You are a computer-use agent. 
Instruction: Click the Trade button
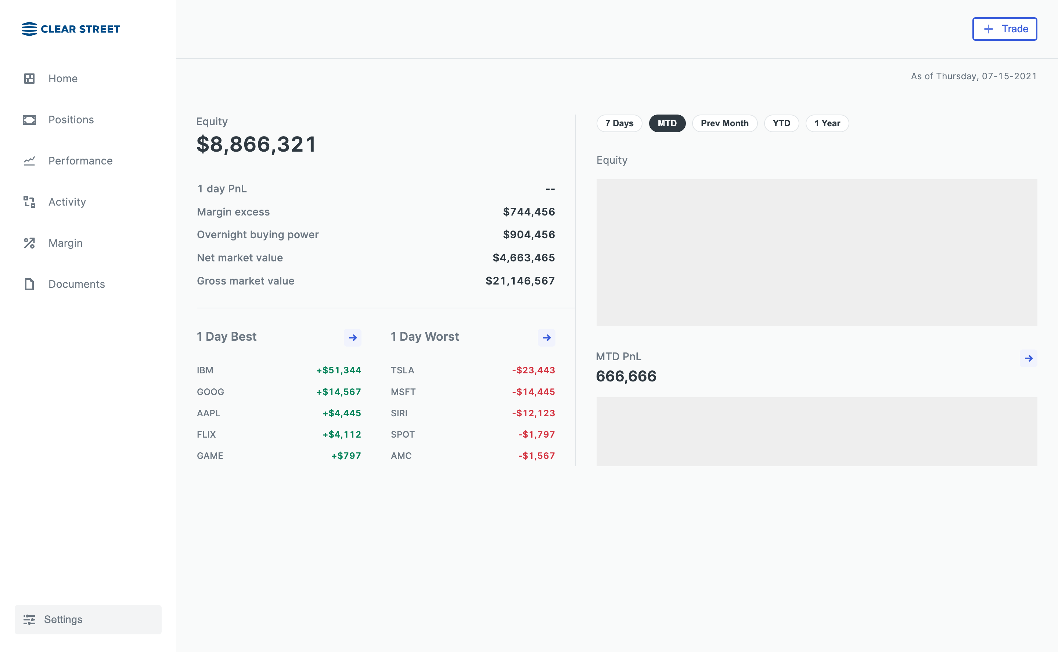point(1004,29)
